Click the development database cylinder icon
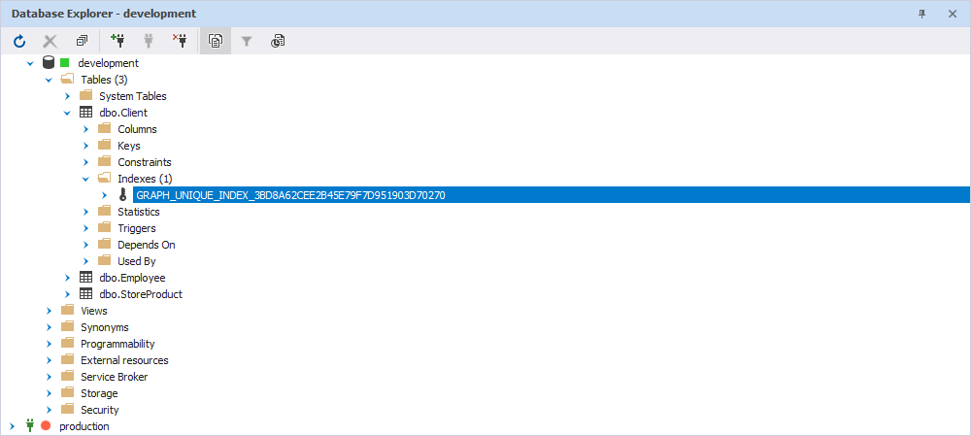Viewport: 971px width, 436px height. (x=49, y=62)
